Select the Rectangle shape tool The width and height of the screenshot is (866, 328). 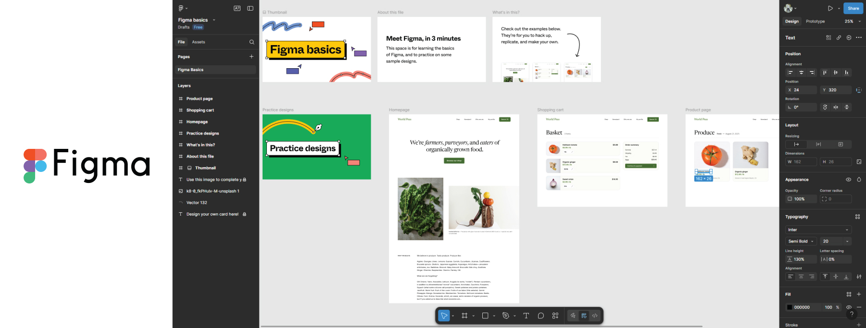(485, 316)
